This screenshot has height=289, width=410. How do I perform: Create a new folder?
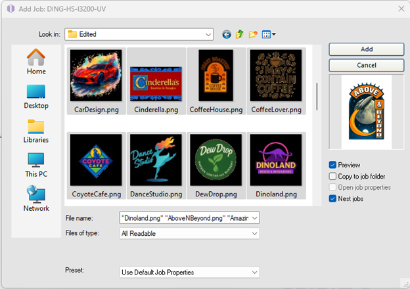253,34
